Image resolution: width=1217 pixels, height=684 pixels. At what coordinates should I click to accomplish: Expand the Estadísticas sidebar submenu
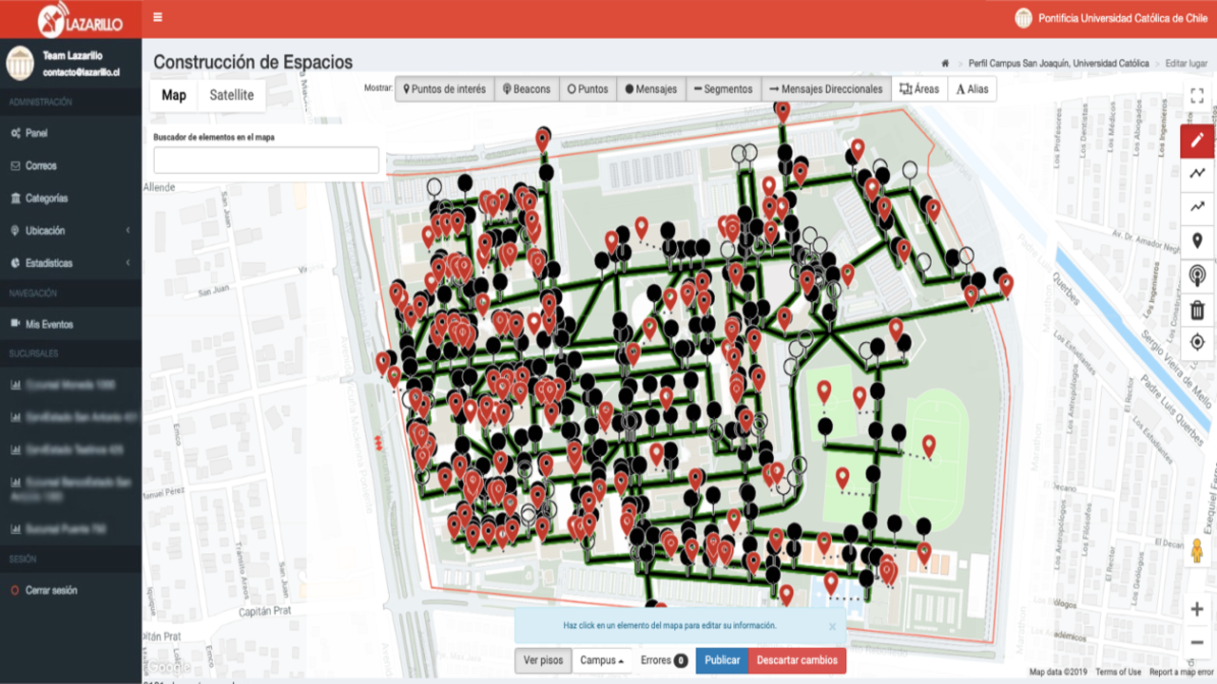pyautogui.click(x=70, y=263)
